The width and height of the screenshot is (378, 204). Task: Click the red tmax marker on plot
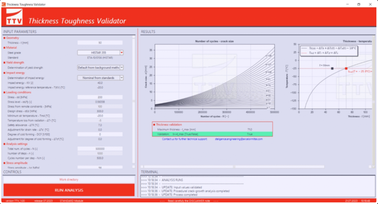pos(346,69)
